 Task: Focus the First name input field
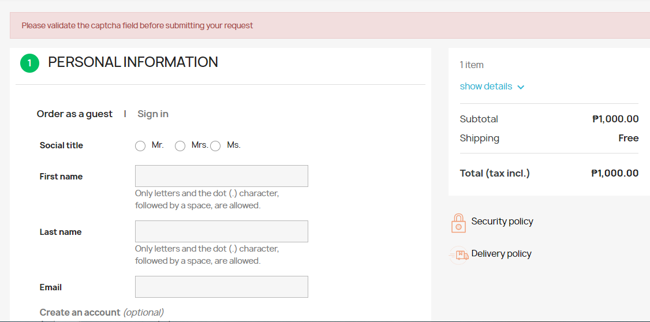pyautogui.click(x=221, y=175)
